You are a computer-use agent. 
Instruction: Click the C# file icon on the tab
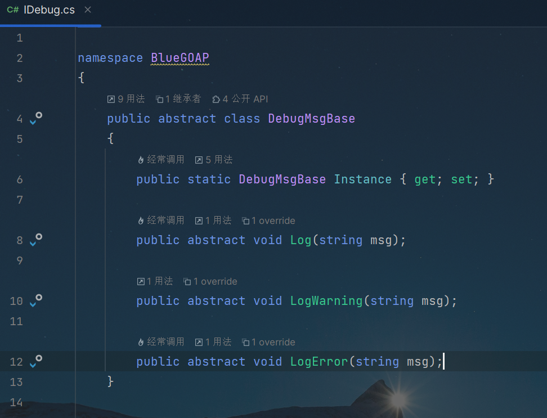coord(12,10)
